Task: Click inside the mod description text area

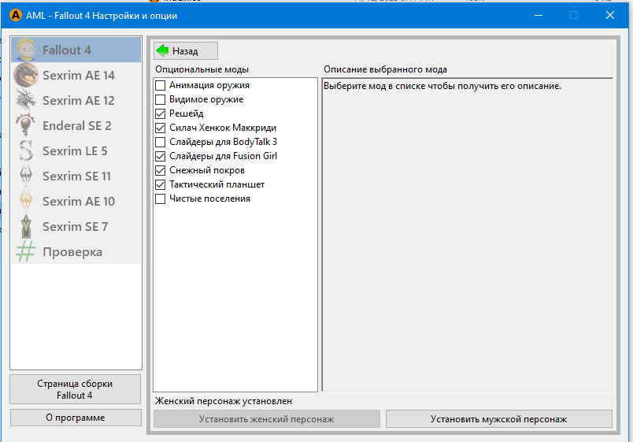Action: [467, 236]
